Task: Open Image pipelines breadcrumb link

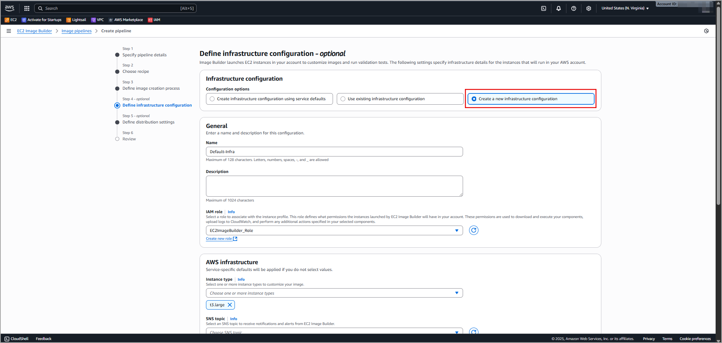Action: pos(77,31)
